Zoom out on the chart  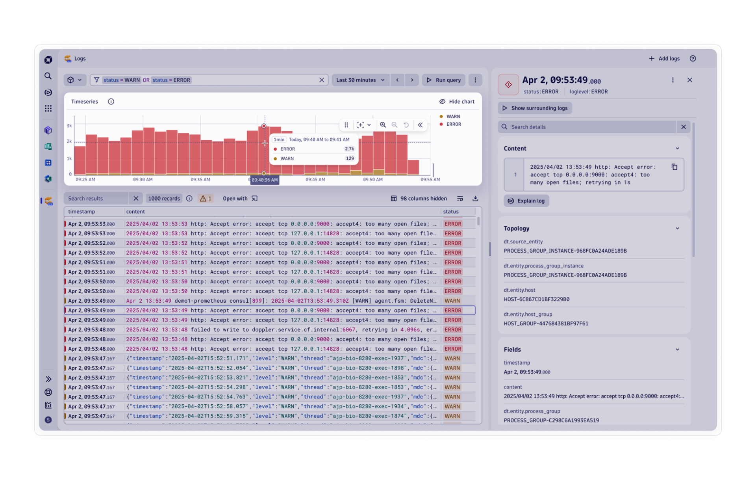pyautogui.click(x=394, y=125)
